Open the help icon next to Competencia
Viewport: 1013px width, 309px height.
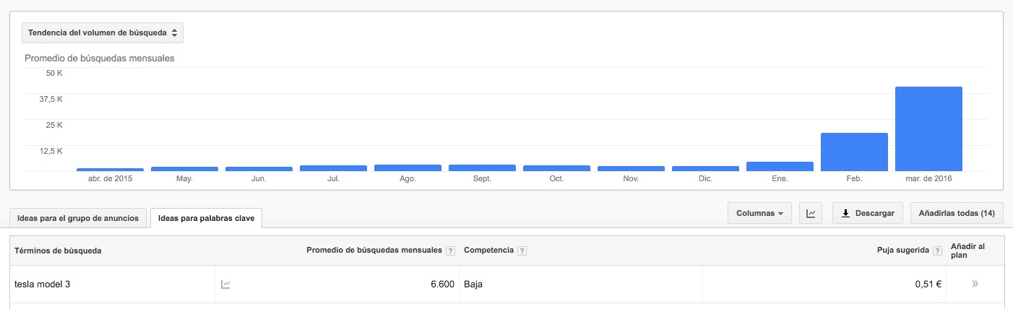point(522,251)
